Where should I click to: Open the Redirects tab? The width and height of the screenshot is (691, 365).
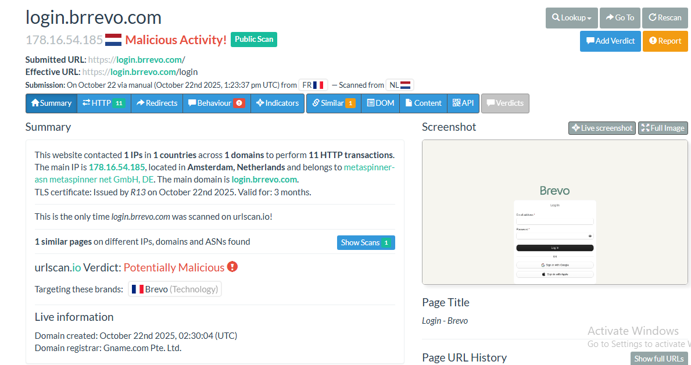click(156, 103)
